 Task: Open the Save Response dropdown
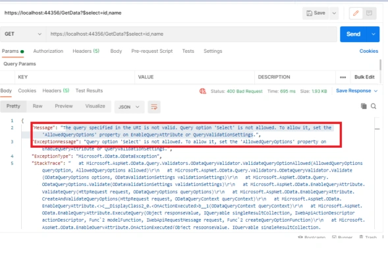point(356,91)
